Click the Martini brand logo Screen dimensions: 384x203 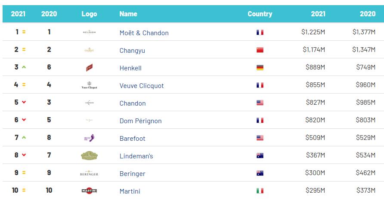pyautogui.click(x=89, y=191)
